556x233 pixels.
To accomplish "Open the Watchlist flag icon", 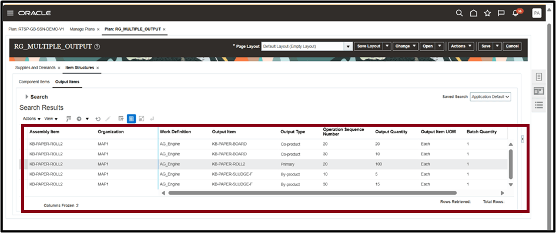I will tap(501, 13).
